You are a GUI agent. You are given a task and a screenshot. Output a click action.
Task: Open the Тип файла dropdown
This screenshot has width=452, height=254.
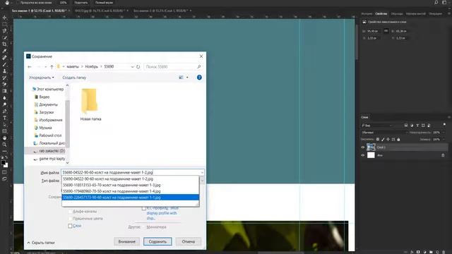coord(202,181)
